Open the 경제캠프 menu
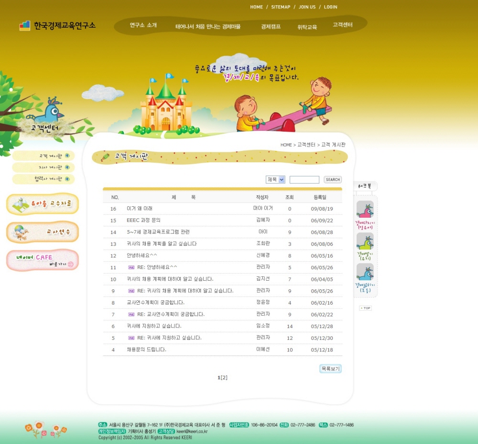The height and width of the screenshot is (444, 478). (x=271, y=27)
